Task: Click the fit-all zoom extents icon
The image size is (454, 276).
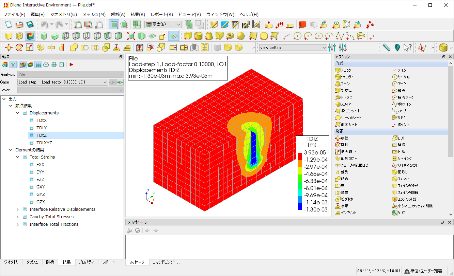Action: tap(131, 36)
